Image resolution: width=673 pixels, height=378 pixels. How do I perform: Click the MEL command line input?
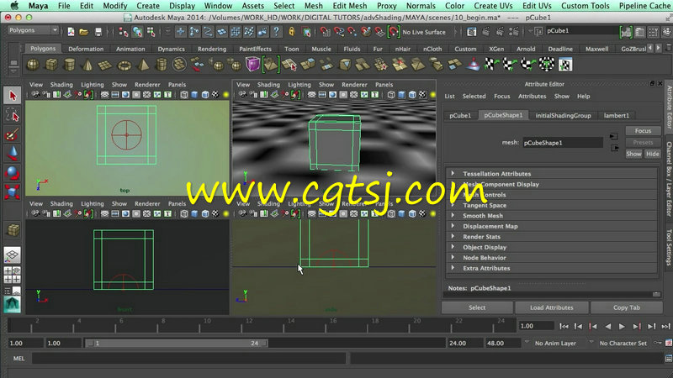[188, 359]
